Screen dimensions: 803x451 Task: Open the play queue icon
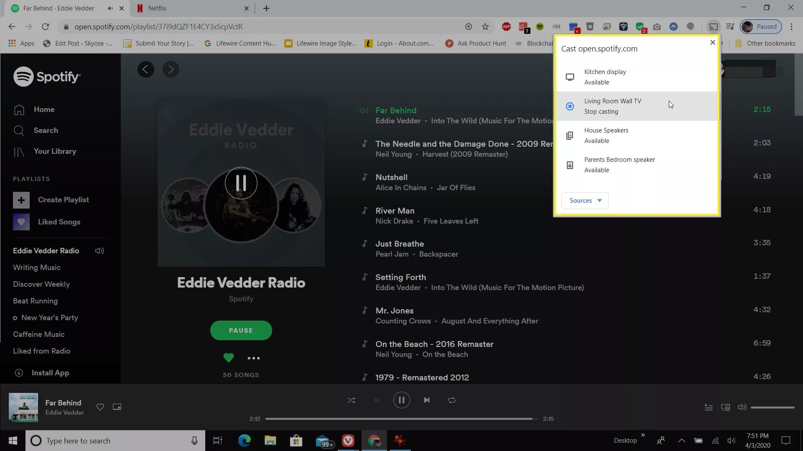[709, 407]
